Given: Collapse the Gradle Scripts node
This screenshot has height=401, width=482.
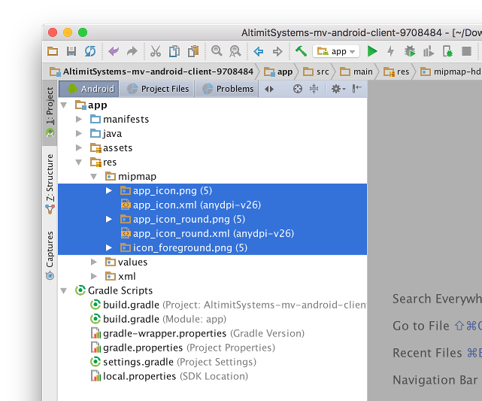Looking at the screenshot, I should [64, 291].
